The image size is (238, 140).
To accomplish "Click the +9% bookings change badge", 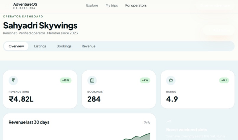I will pos(145,80).
